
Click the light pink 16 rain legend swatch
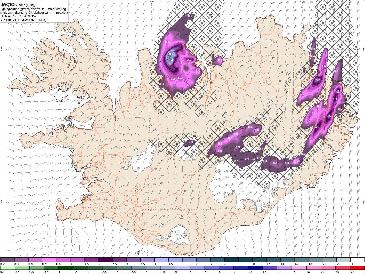(x=299, y=268)
